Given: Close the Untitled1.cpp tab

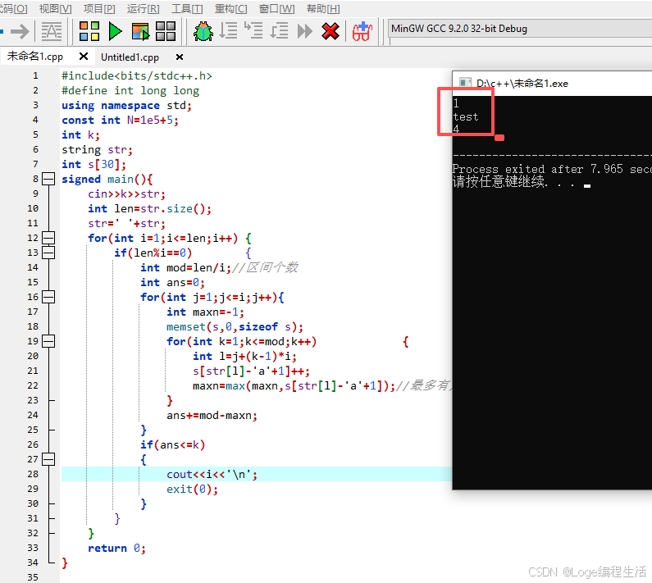Looking at the screenshot, I should click(x=180, y=57).
